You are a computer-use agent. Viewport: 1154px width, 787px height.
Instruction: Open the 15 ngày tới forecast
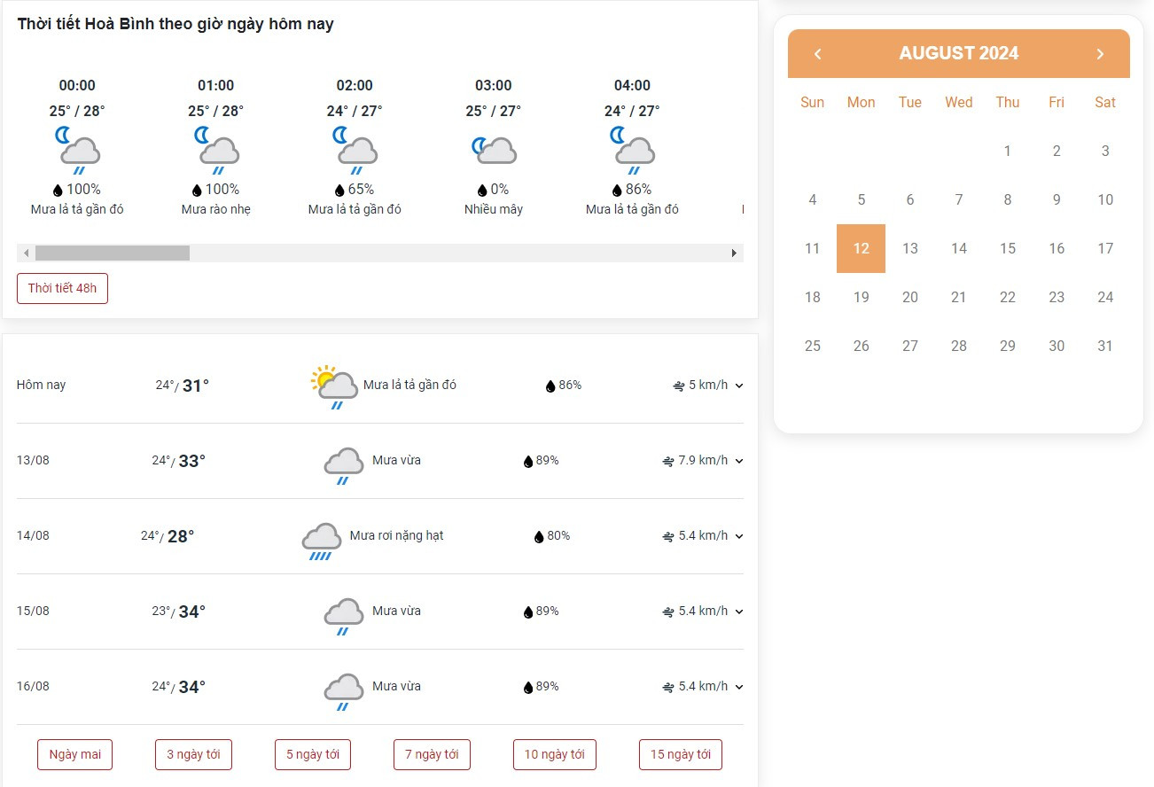681,754
